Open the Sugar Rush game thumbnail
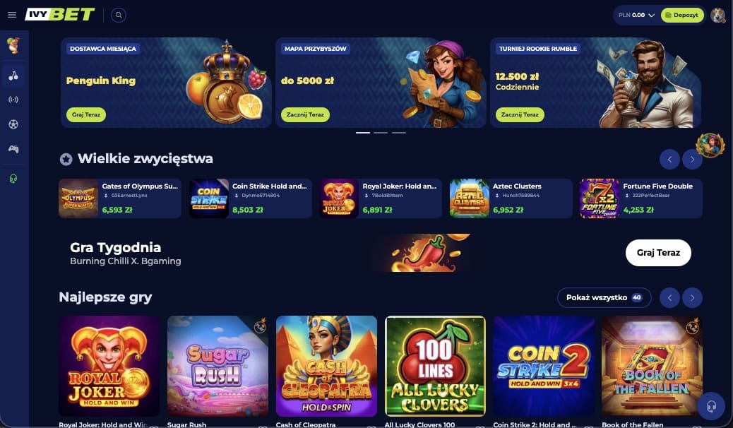 217,367
